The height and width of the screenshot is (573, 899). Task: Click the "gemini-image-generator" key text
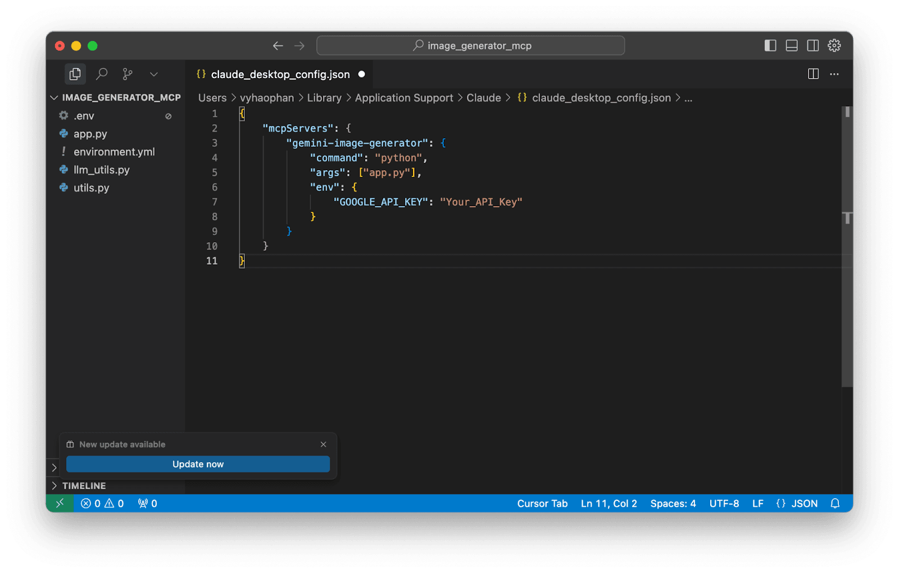(x=357, y=143)
